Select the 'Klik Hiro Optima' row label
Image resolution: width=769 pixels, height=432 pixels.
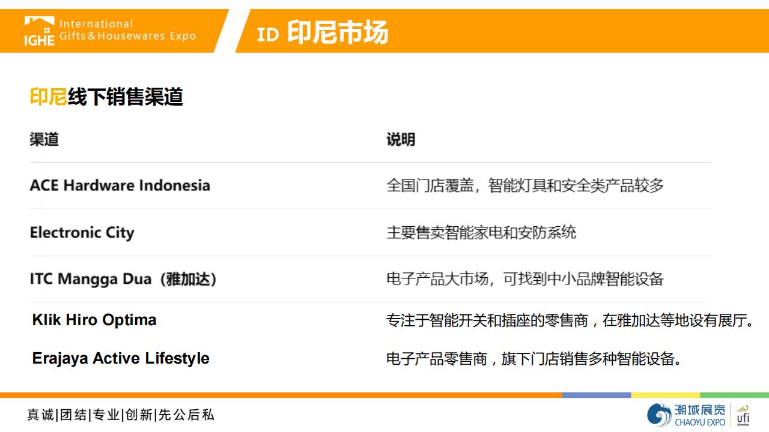(94, 320)
